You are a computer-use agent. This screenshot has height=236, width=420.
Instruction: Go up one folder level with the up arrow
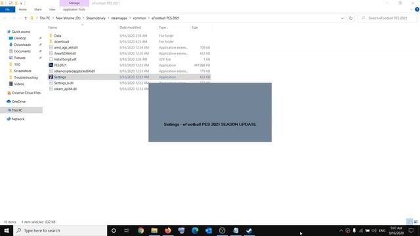[x=26, y=18]
